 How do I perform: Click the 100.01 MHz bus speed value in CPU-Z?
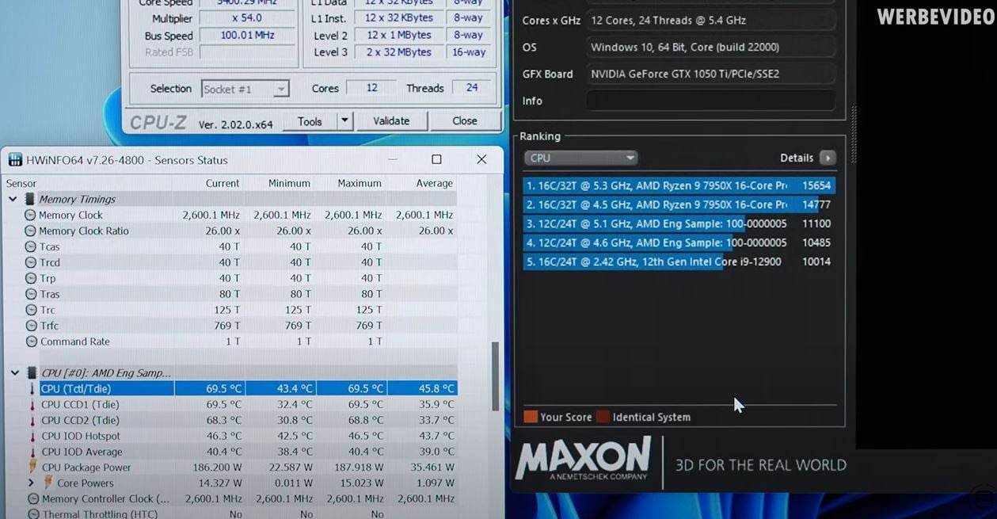pos(247,36)
